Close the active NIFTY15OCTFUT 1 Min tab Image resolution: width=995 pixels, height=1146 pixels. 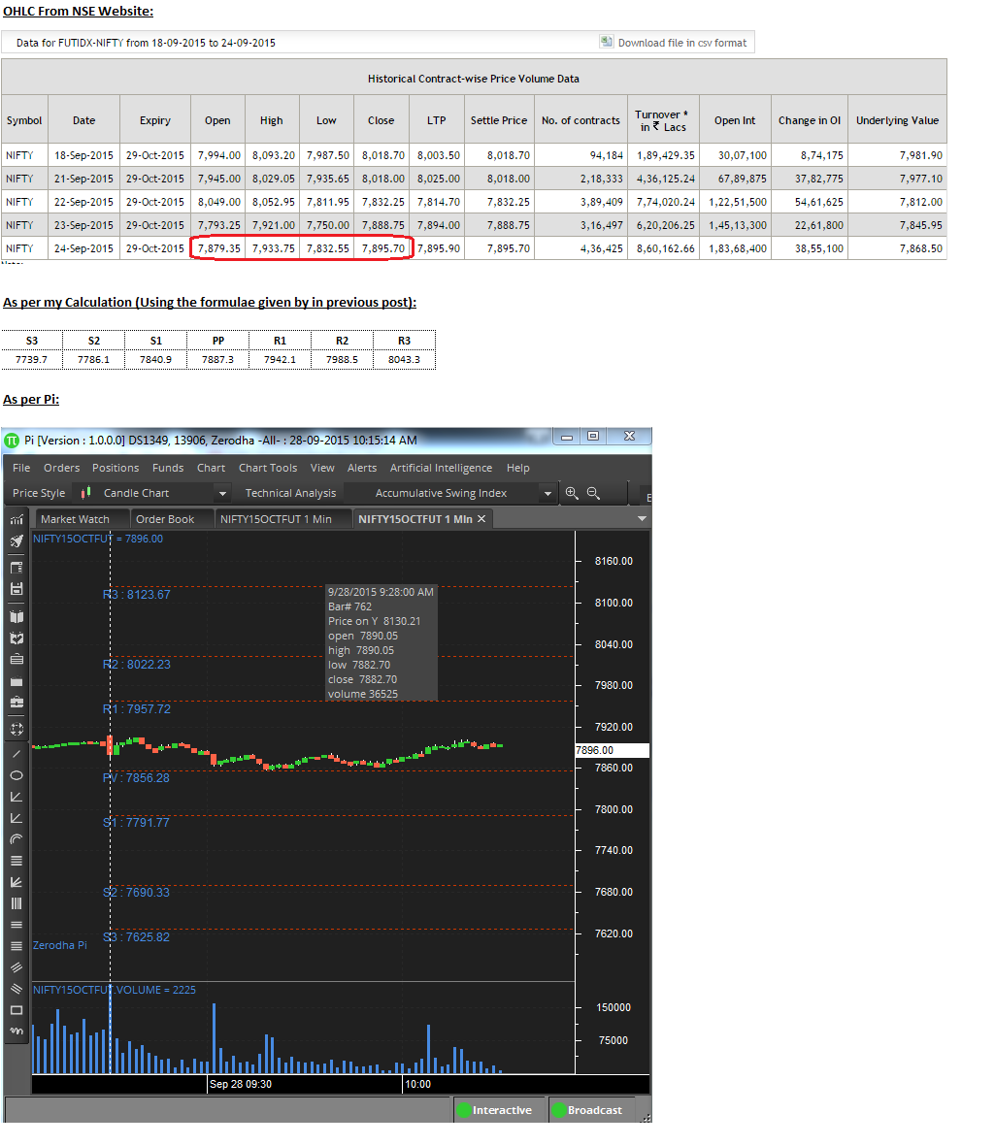pos(481,519)
